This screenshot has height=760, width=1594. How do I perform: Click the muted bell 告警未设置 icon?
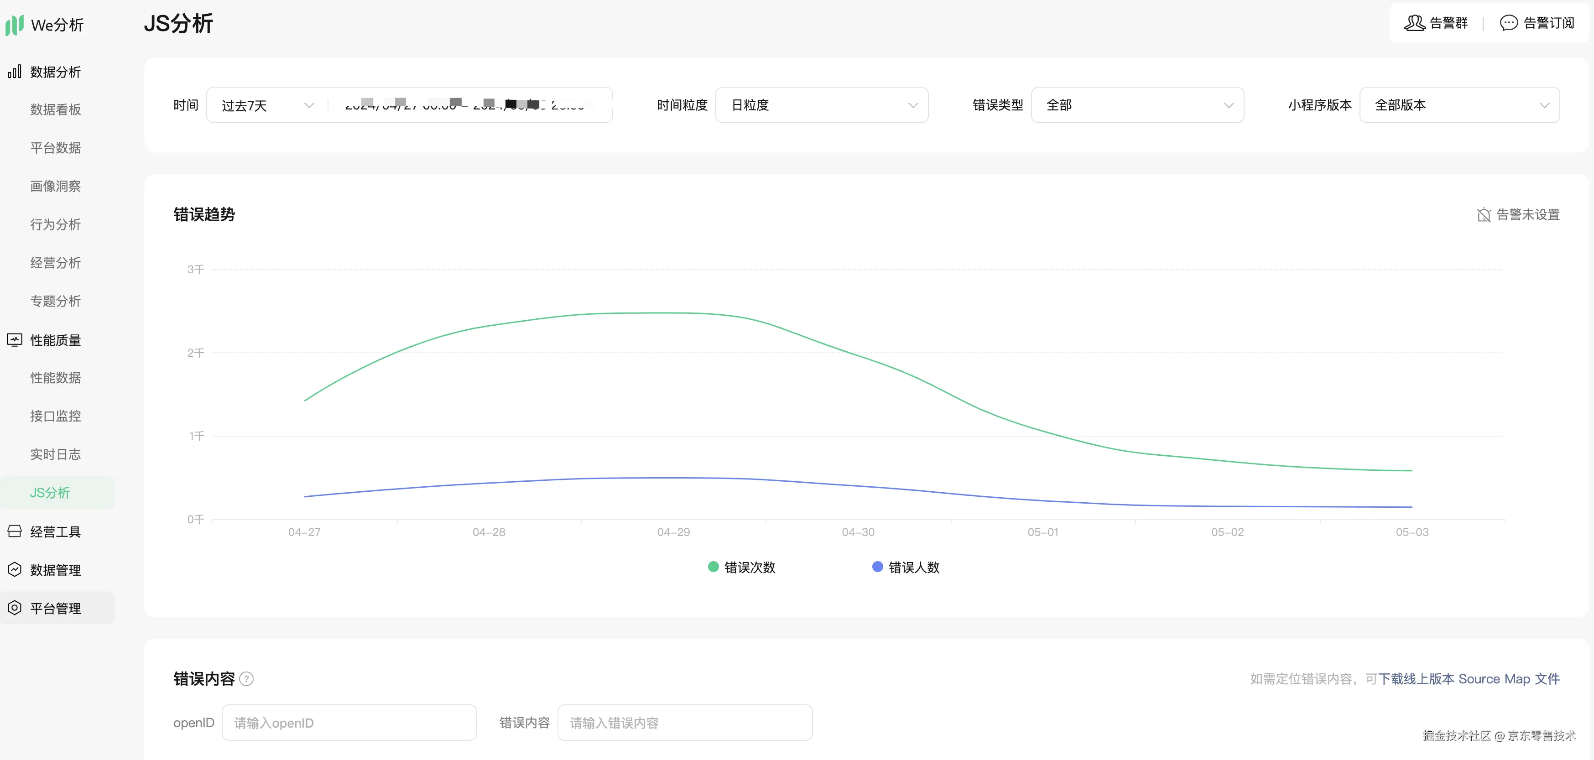[x=1483, y=215]
